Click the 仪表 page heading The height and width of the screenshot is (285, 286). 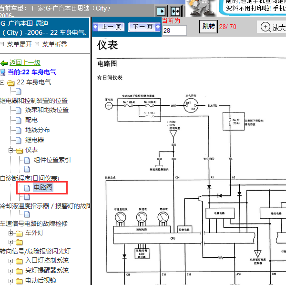coord(107,45)
